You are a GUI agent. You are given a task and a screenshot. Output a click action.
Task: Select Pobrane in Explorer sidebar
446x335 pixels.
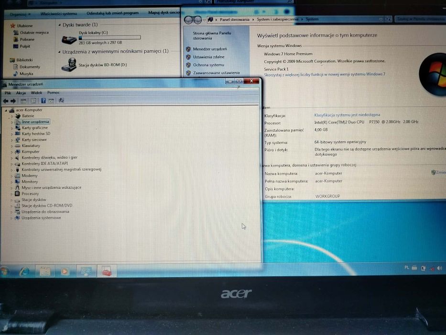(27, 39)
